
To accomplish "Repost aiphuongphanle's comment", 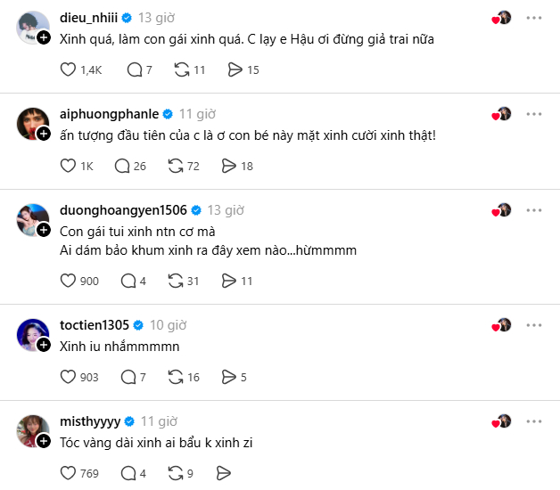I will click(x=176, y=166).
